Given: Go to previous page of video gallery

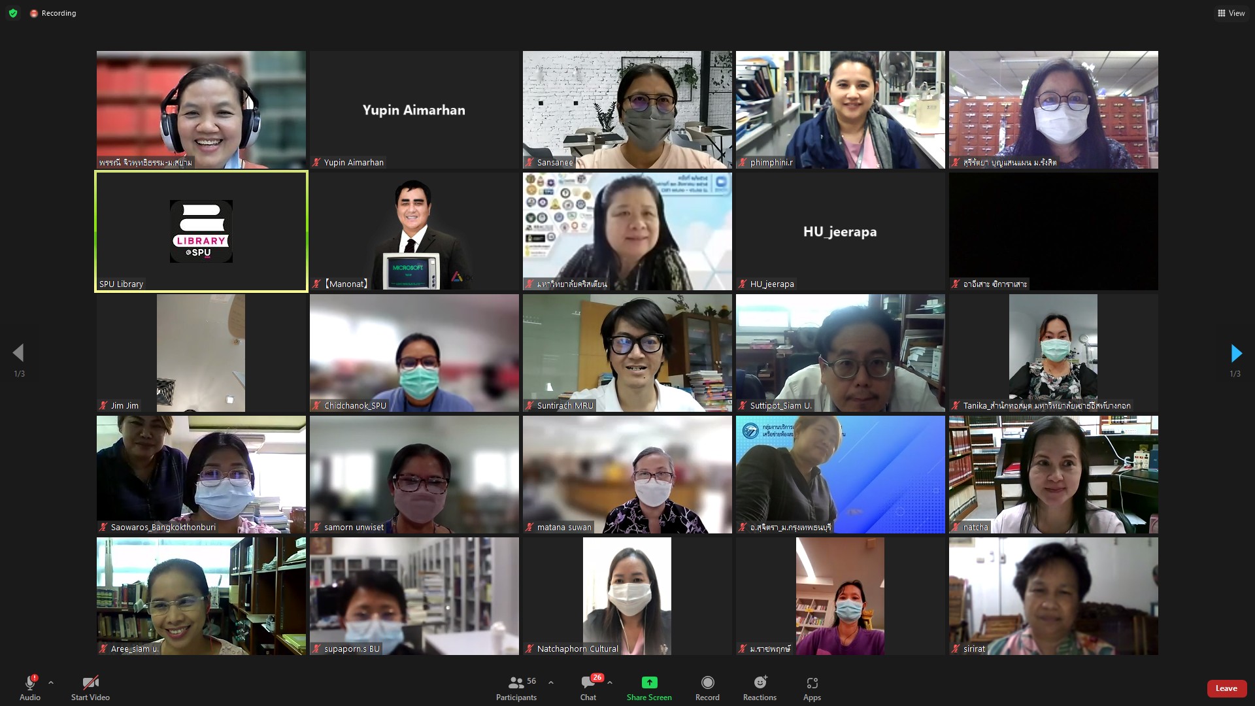Looking at the screenshot, I should pyautogui.click(x=18, y=354).
